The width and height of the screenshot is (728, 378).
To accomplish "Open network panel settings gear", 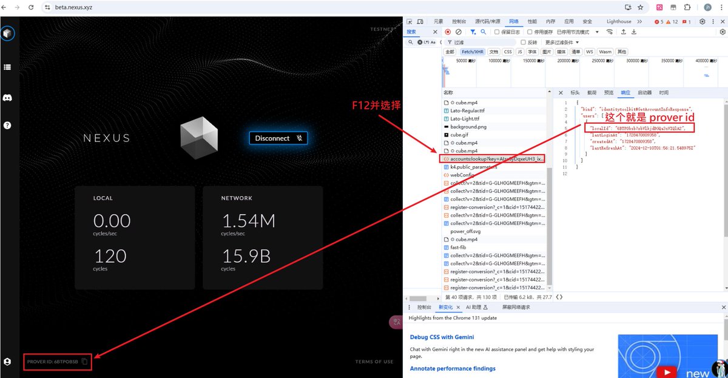I will 724,32.
